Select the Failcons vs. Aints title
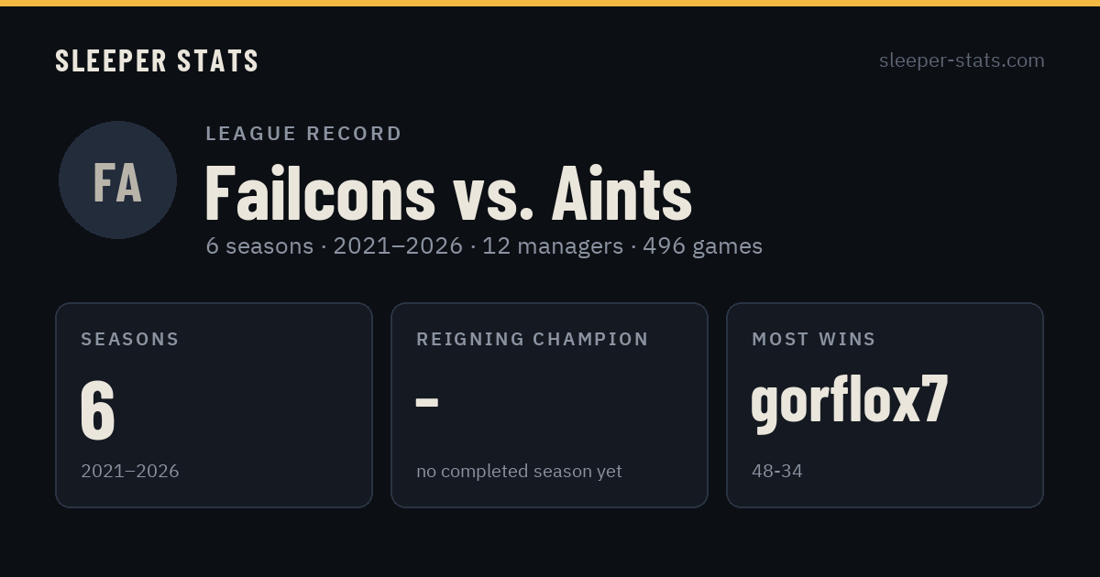This screenshot has width=1100, height=577. (x=448, y=193)
